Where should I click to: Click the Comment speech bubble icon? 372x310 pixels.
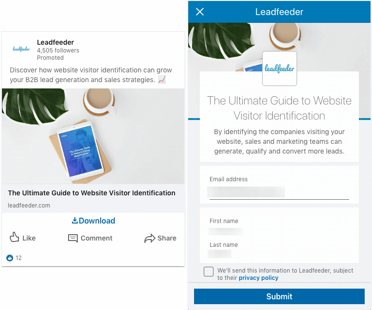[73, 238]
